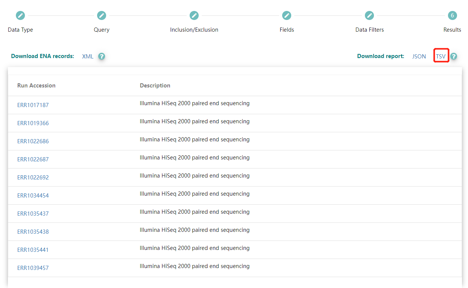Viewport: 468px width, 288px height.
Task: Open run accession ERR1035441
Action: (x=33, y=250)
